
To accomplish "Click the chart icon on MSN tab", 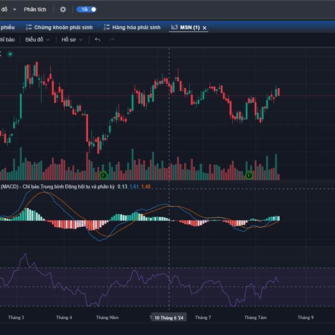I will (174, 27).
